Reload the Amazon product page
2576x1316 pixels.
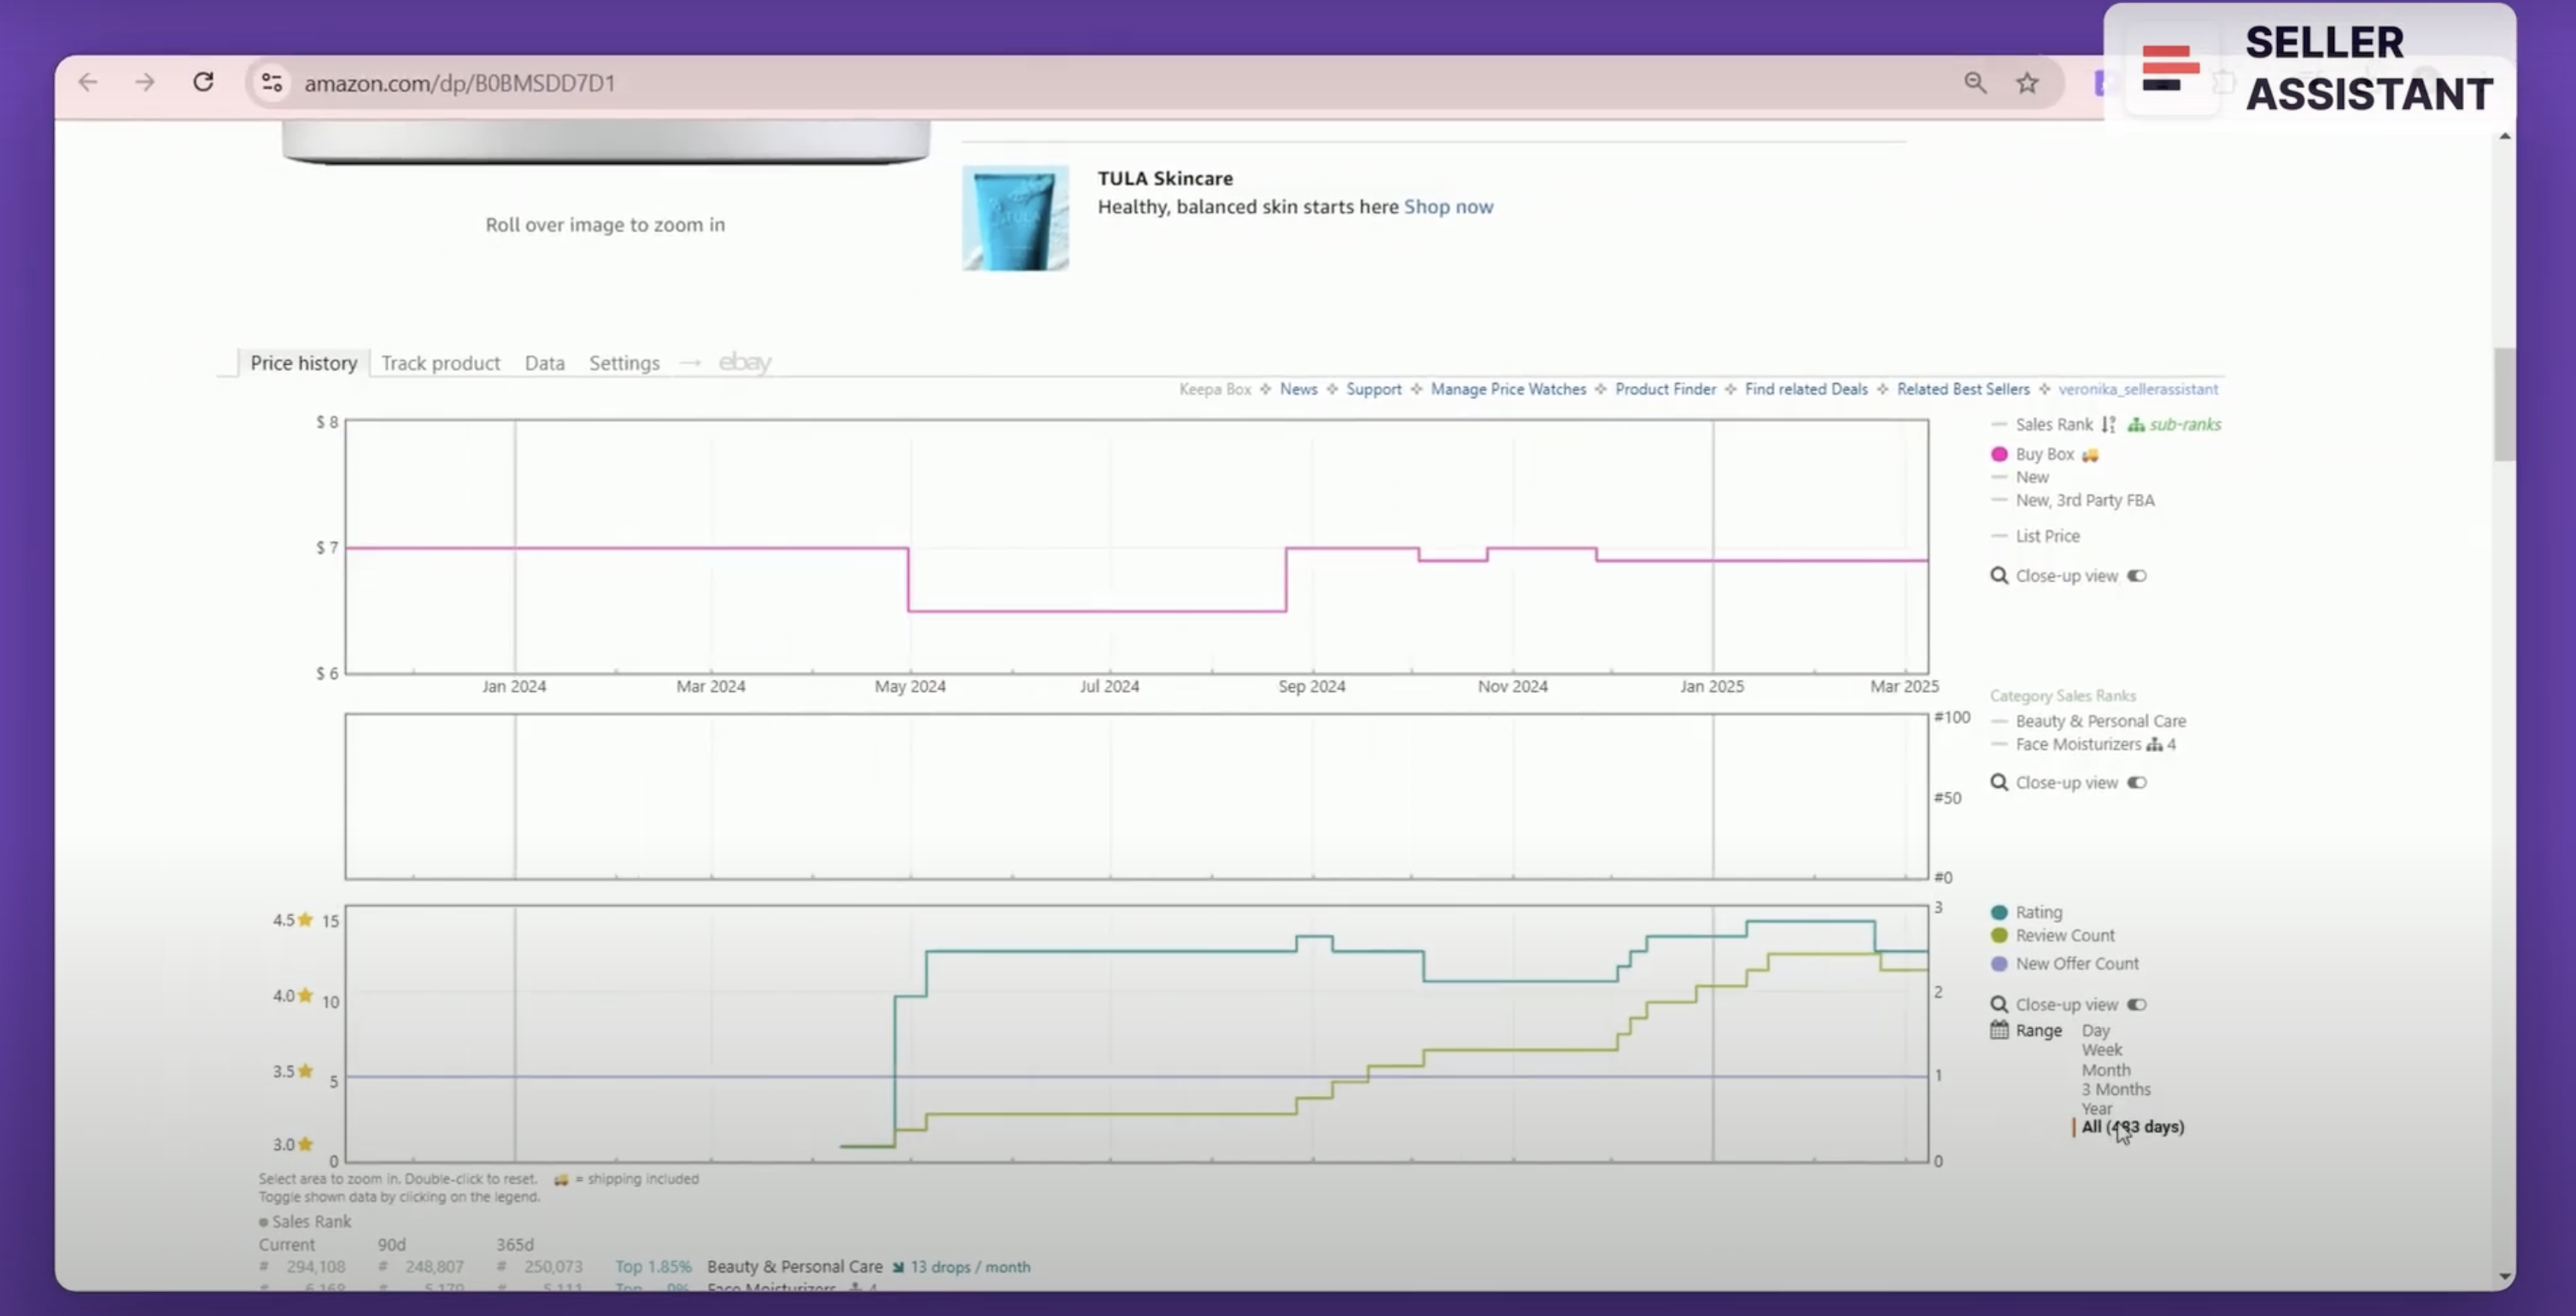[203, 82]
